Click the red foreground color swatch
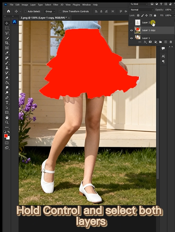 pyautogui.click(x=6, y=136)
